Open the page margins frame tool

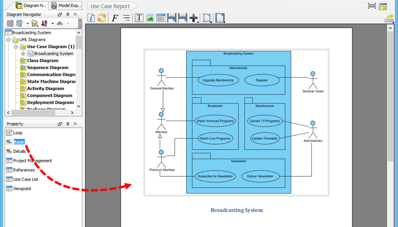[x=207, y=18]
